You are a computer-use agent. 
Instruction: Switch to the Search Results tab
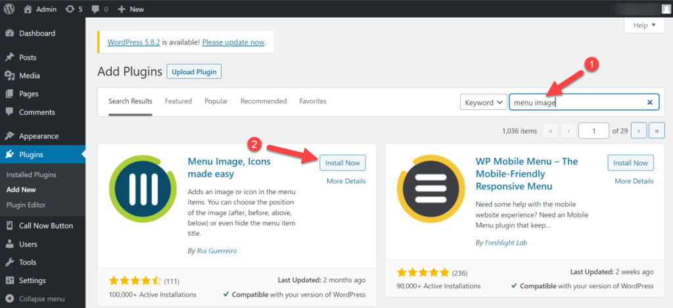coord(131,102)
